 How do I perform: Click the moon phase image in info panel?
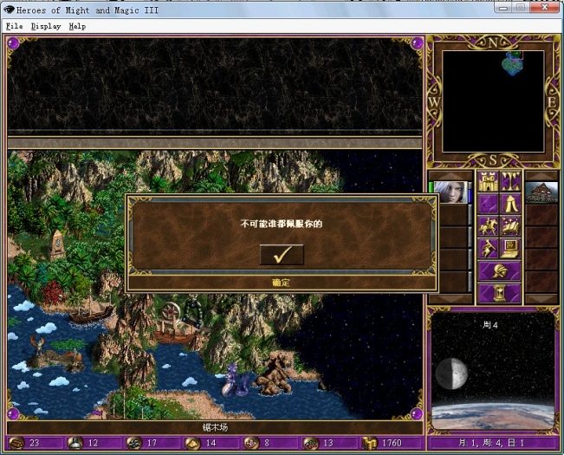(451, 374)
